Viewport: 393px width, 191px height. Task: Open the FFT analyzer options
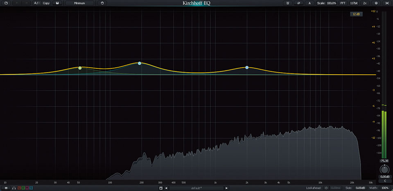[x=343, y=3]
